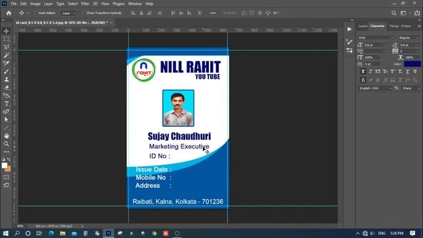Viewport: 423px width, 238px height.
Task: Open more align options three dots
Action: [x=213, y=13]
